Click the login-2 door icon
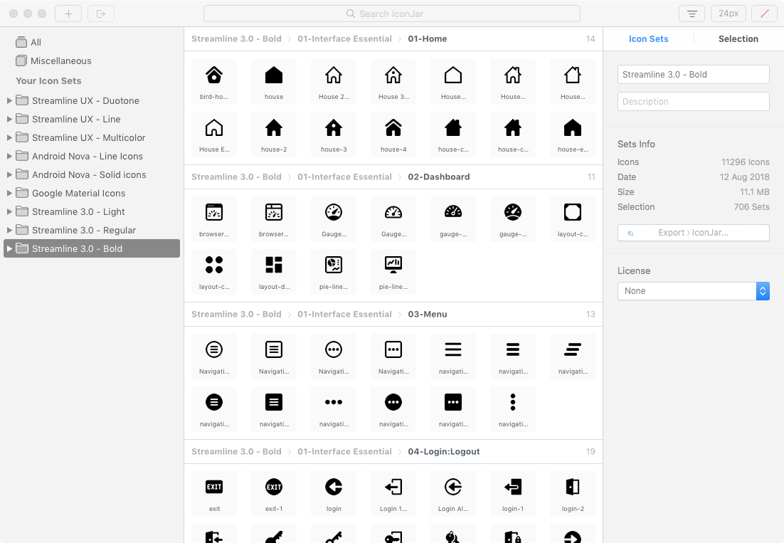 pyautogui.click(x=573, y=493)
